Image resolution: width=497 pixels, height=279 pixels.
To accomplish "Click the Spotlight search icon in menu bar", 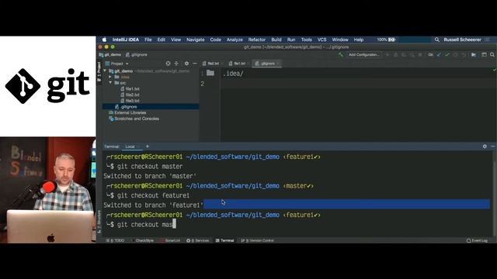I will [437, 40].
